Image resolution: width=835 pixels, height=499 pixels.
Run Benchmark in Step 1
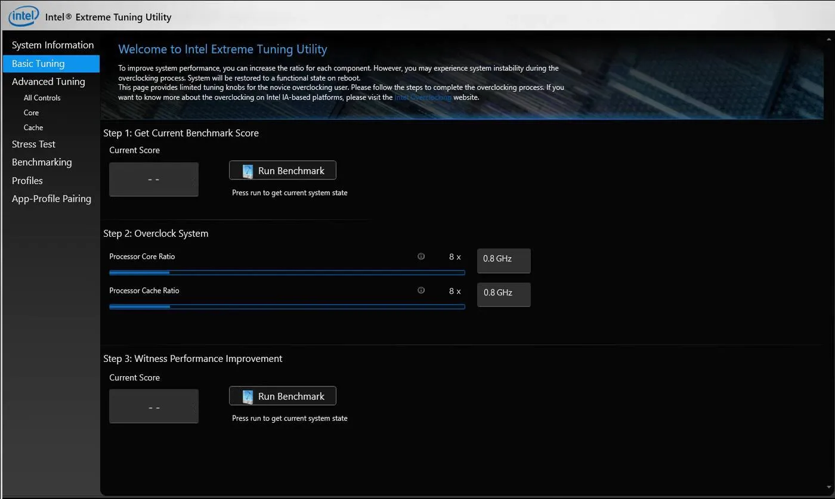283,171
